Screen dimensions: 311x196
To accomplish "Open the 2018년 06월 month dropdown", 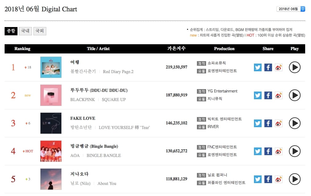I will [290, 9].
